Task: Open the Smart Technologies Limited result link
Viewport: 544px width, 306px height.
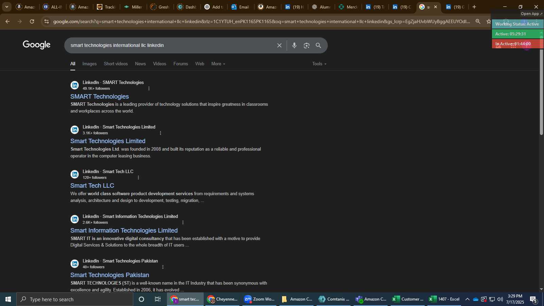Action: click(x=108, y=141)
